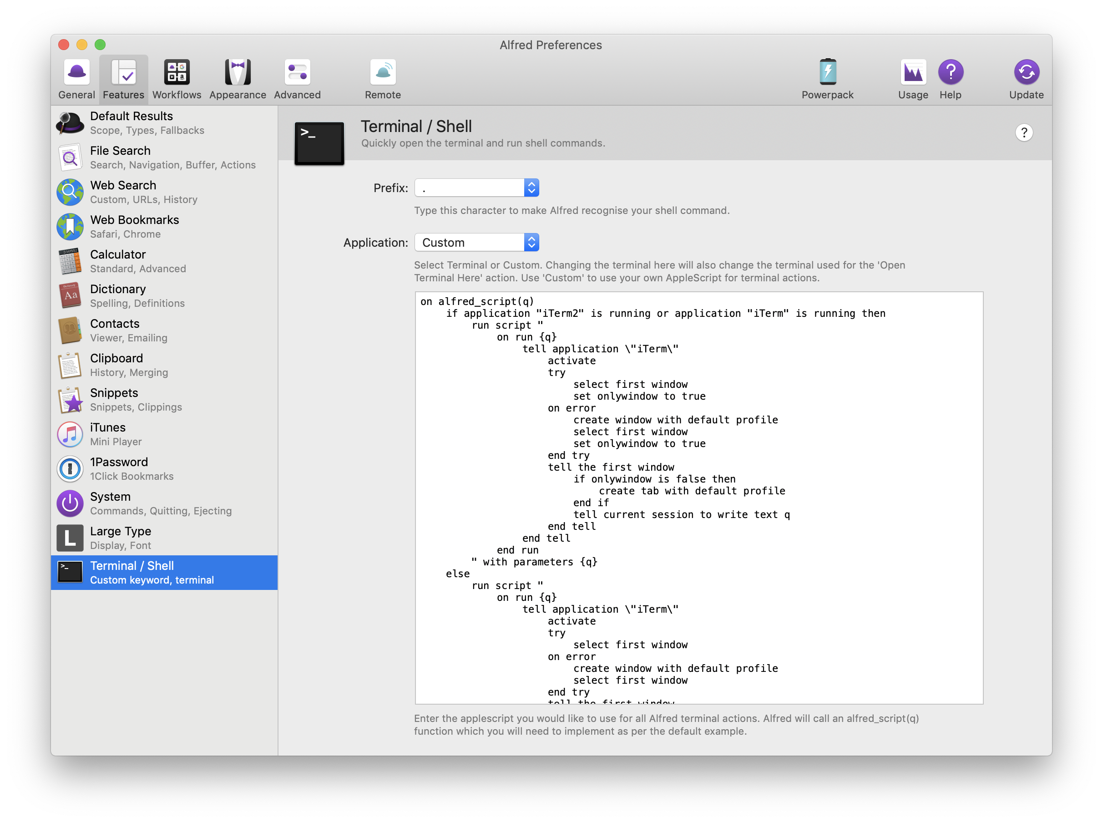The width and height of the screenshot is (1103, 823).
Task: Select the Contacts address book icon
Action: [70, 331]
